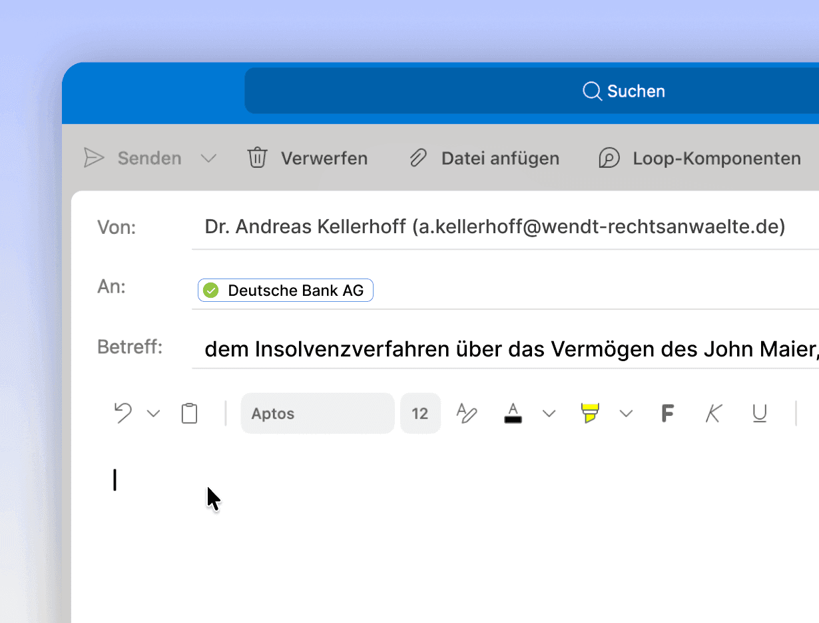Click the magnifier icon in search bar
The image size is (819, 623).
[592, 91]
